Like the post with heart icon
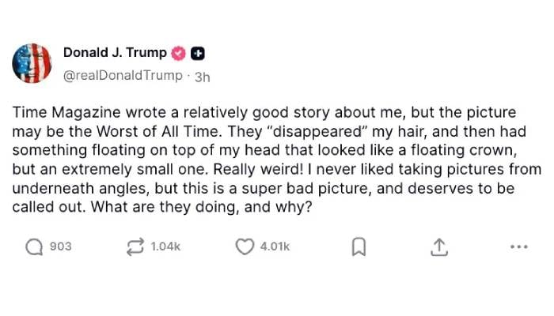The image size is (554, 316). pos(245,247)
